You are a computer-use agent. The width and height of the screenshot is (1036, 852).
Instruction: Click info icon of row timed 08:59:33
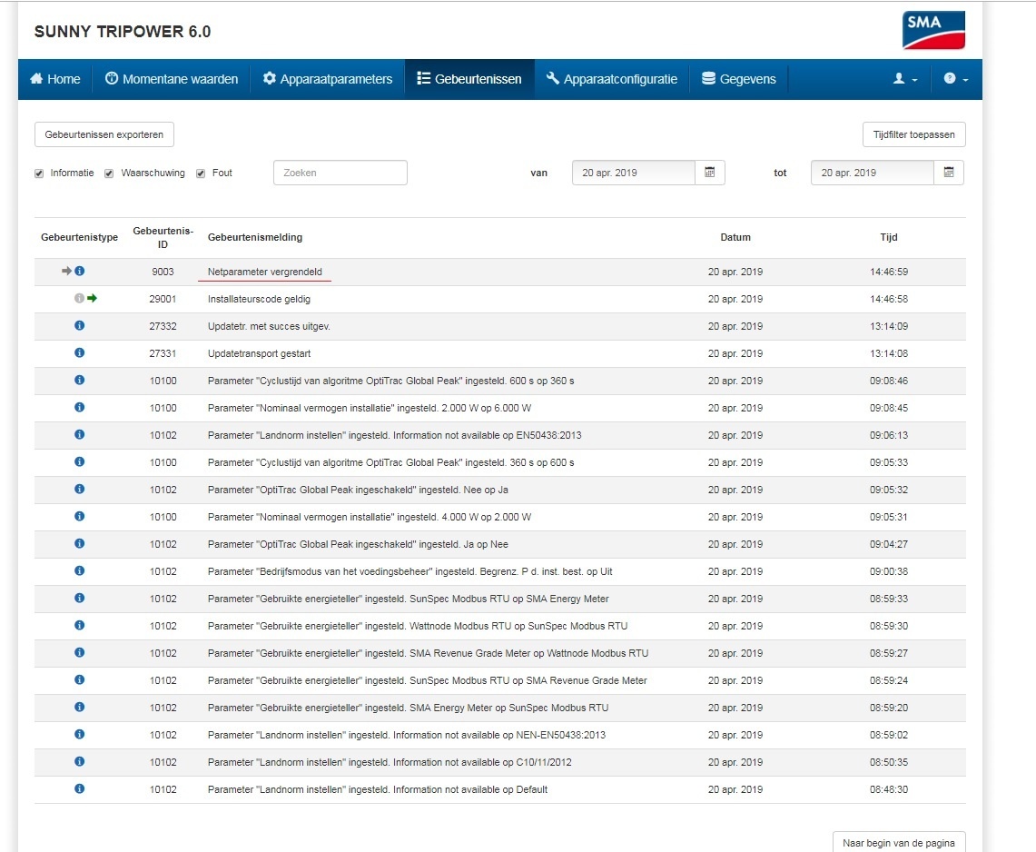pos(79,598)
